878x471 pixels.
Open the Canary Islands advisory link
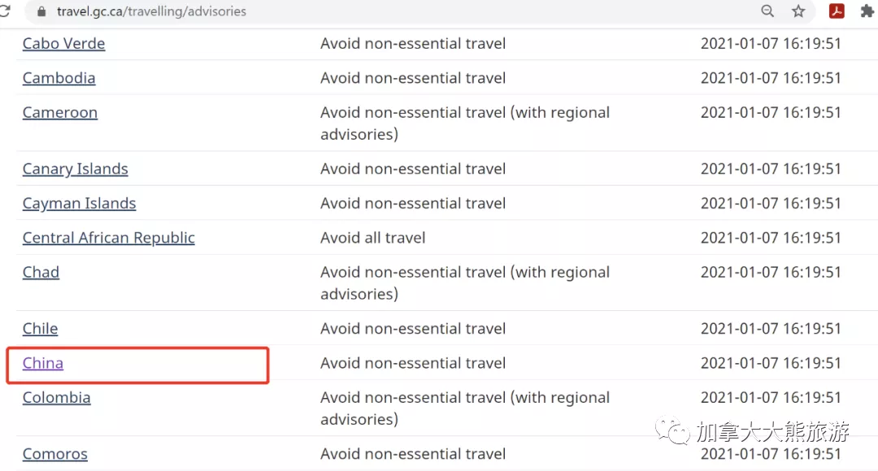[x=75, y=169]
